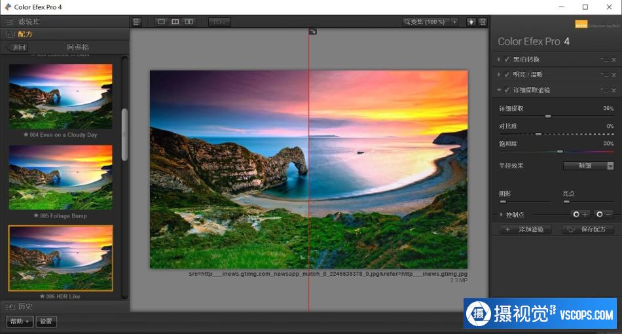This screenshot has height=334, width=622.
Task: Click the 添加滤镜 add filter button
Action: tap(526, 229)
